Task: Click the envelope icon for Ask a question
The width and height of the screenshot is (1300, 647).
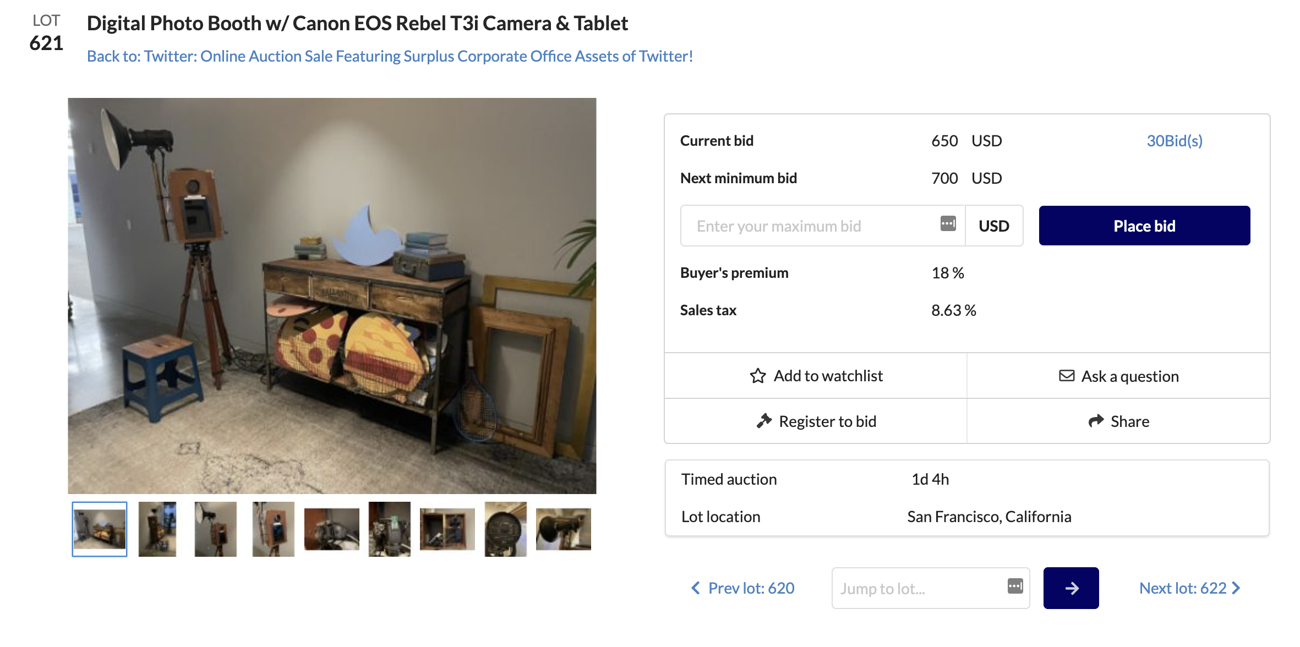Action: pyautogui.click(x=1067, y=376)
